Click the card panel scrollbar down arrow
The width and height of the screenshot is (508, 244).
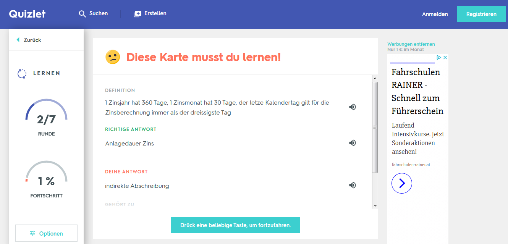tap(375, 206)
